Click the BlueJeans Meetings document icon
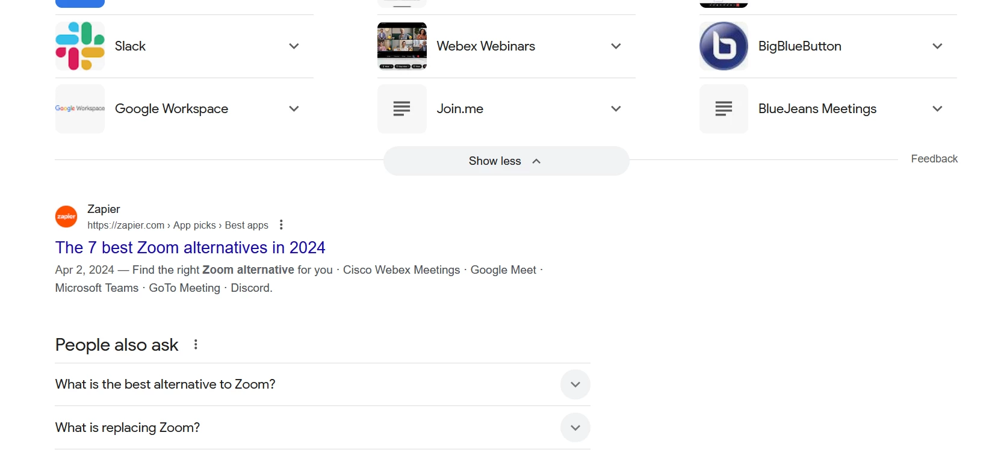Image resolution: width=995 pixels, height=453 pixels. pyautogui.click(x=724, y=109)
